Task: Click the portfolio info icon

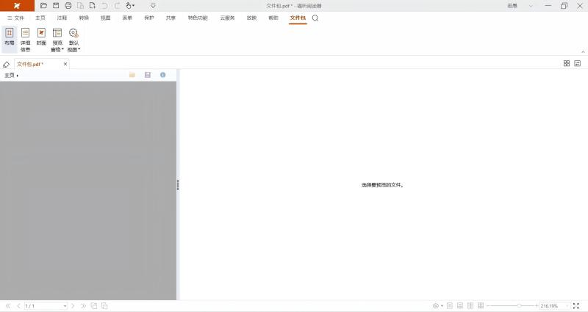Action: 162,75
